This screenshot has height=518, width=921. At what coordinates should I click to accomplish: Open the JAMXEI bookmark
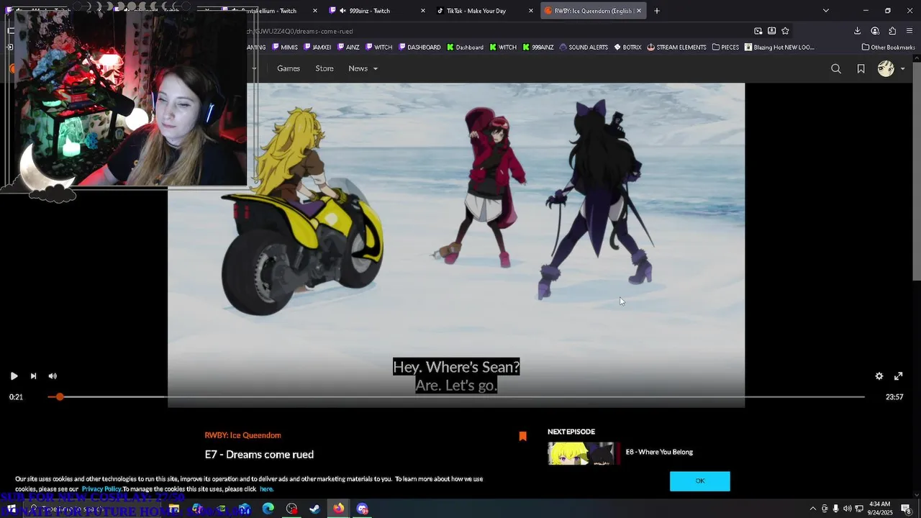click(317, 47)
